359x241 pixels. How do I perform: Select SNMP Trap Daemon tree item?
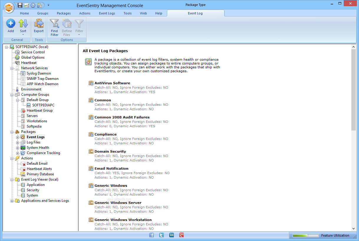point(43,79)
